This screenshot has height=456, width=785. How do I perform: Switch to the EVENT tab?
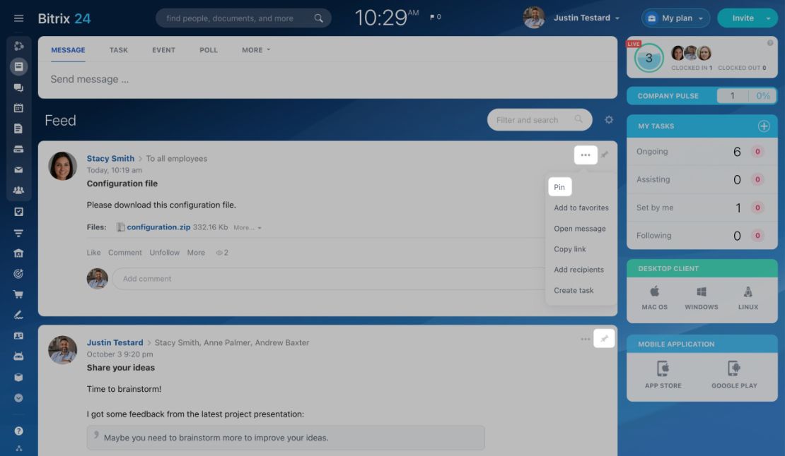(163, 50)
